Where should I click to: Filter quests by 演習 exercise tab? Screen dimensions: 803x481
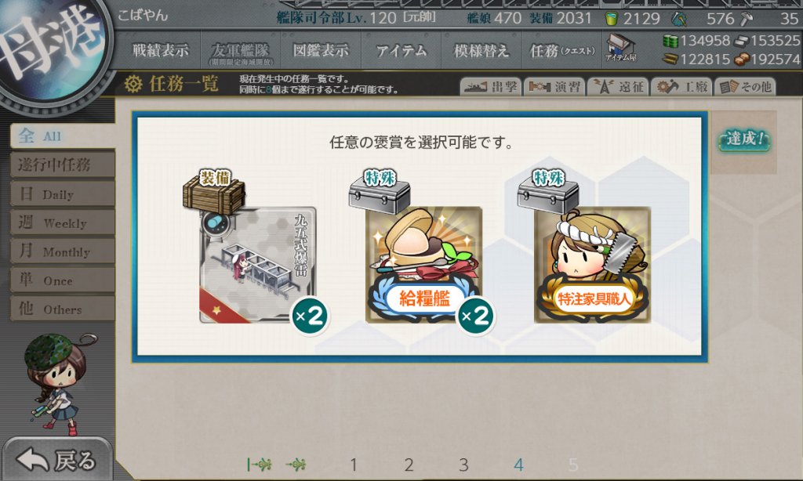click(x=554, y=86)
